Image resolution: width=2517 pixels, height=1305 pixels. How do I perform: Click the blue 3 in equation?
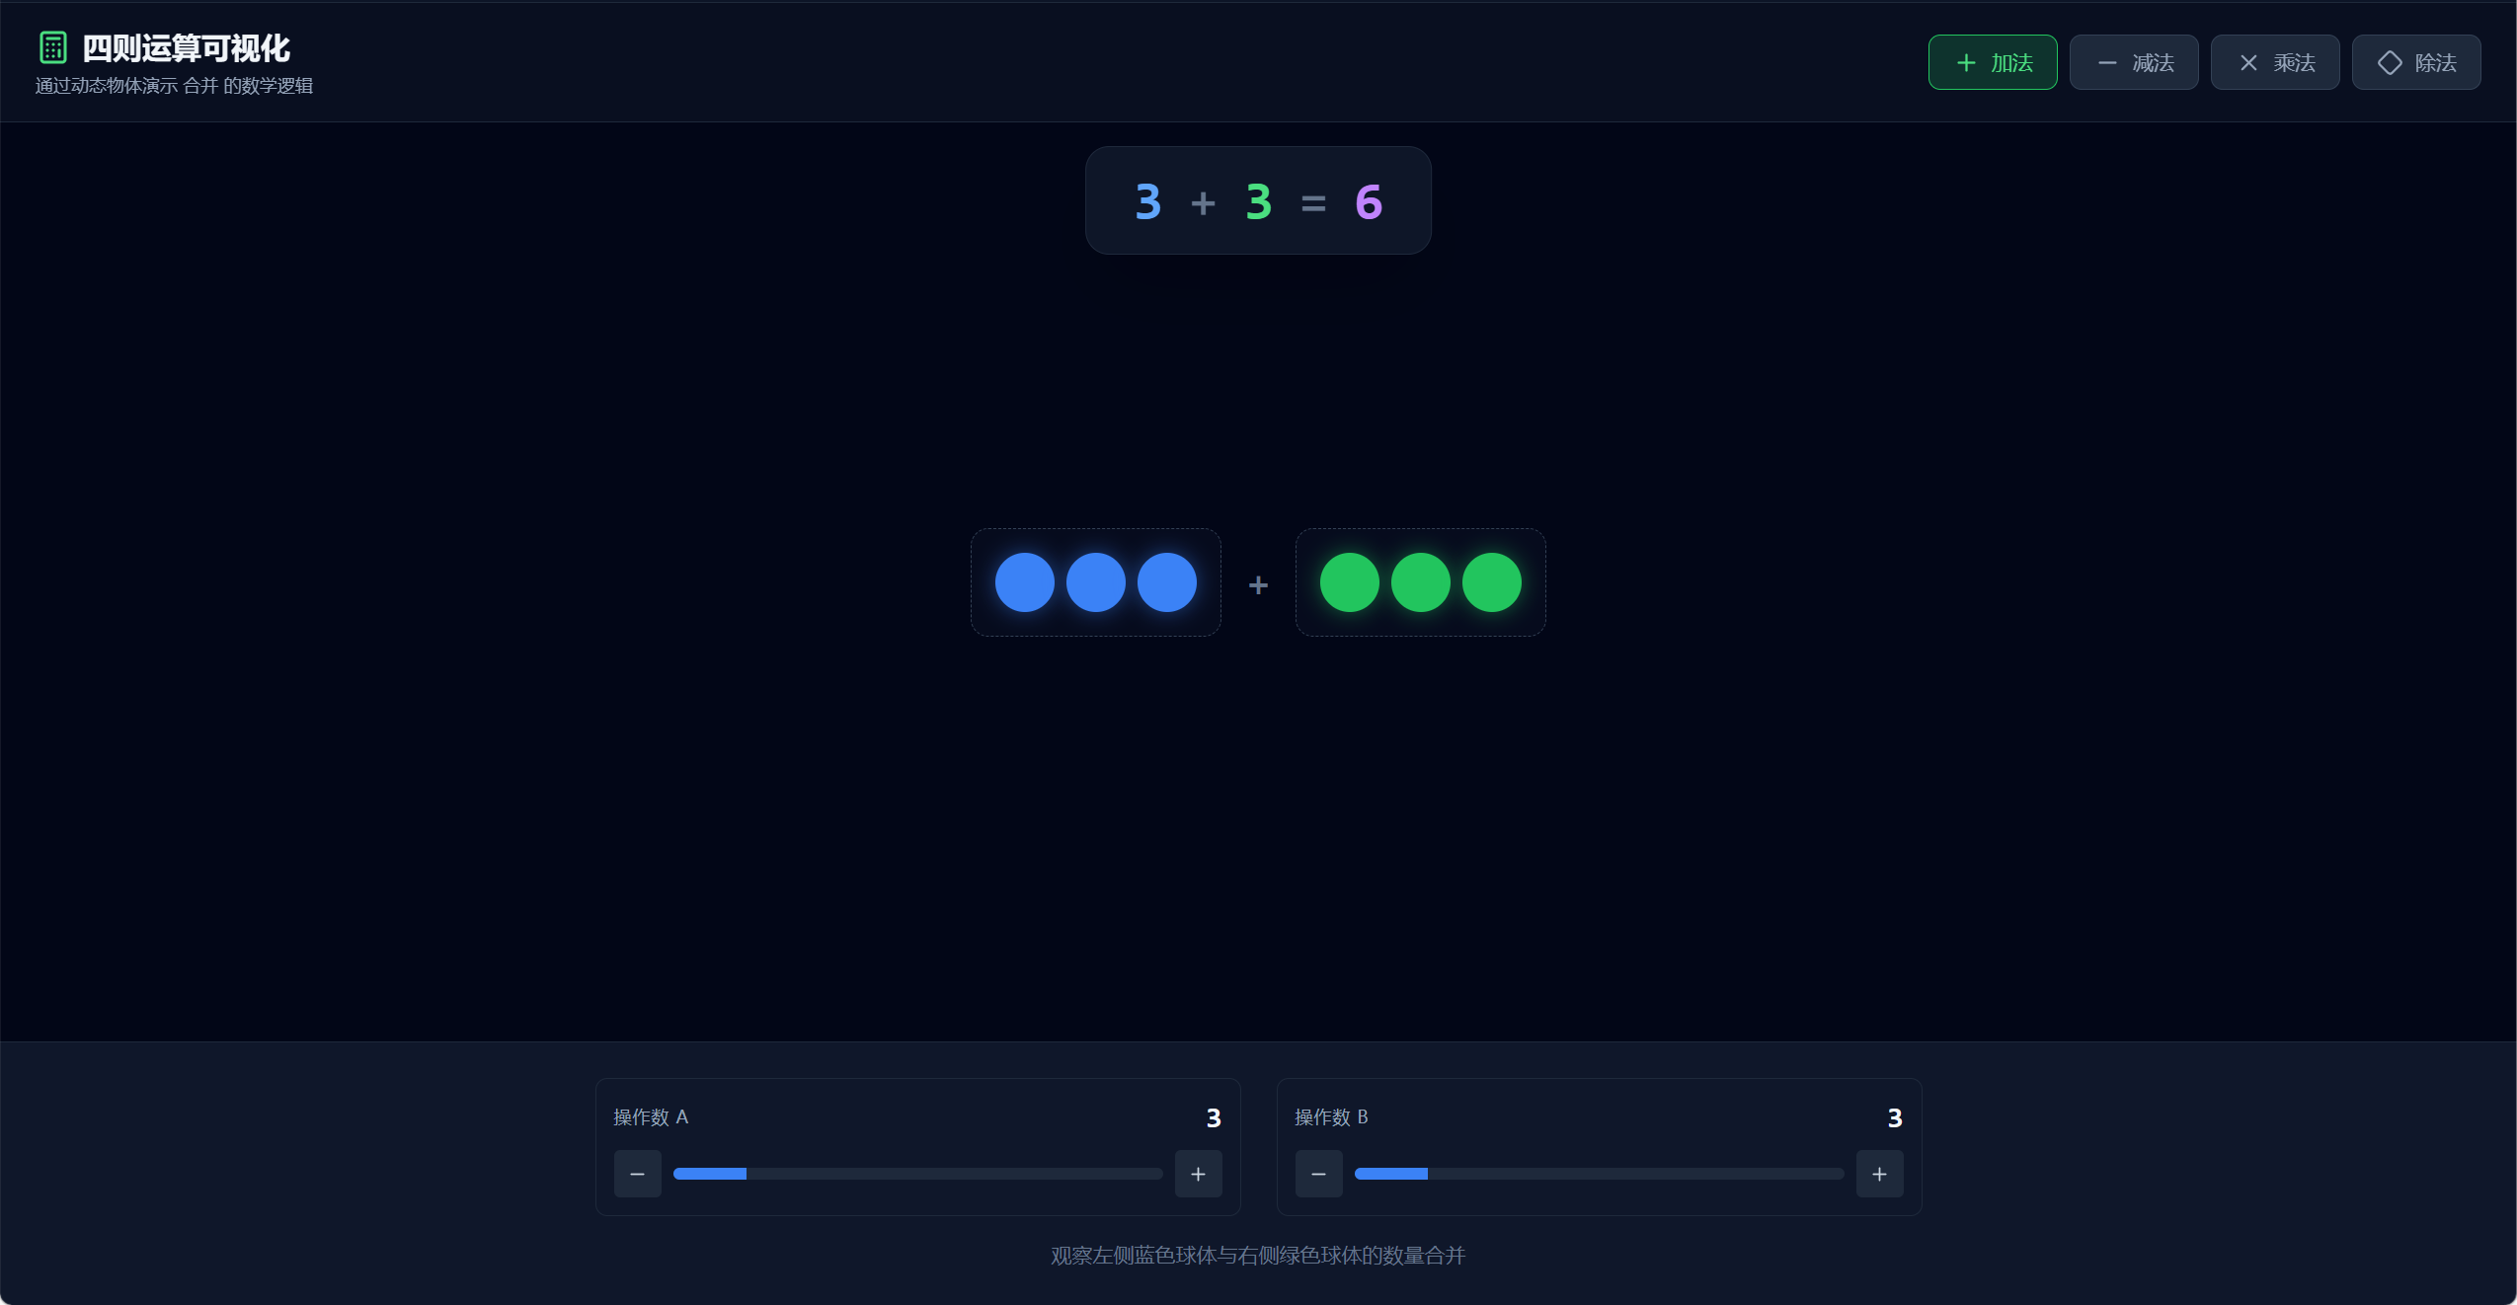click(x=1147, y=202)
